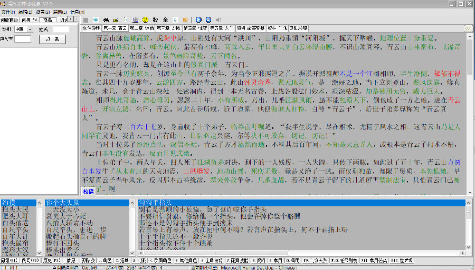Image resolution: width=475 pixels, height=270 pixels.
Task: Click the blue play button icon
Action: [198, 19]
